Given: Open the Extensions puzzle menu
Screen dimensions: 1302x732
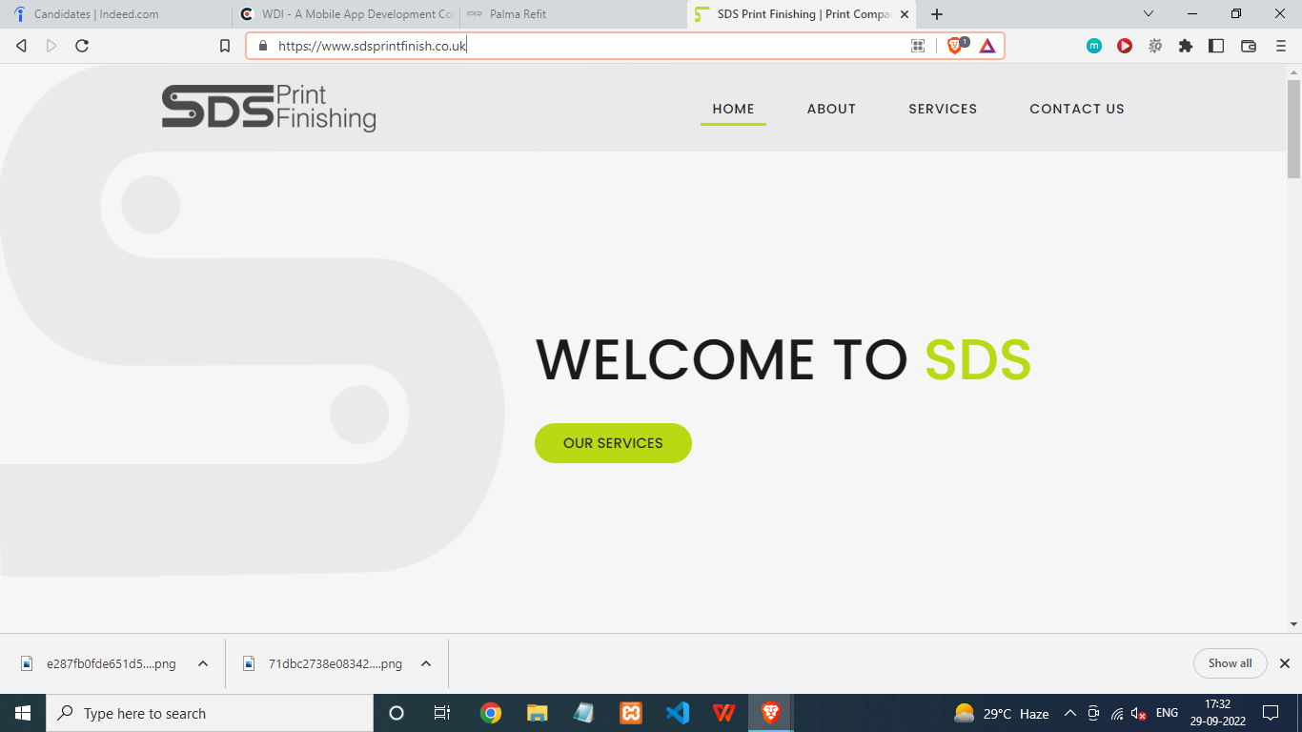Looking at the screenshot, I should click(1186, 46).
